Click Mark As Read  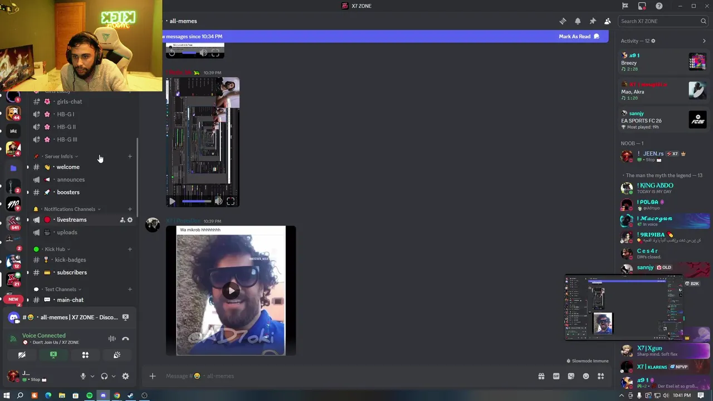point(579,37)
